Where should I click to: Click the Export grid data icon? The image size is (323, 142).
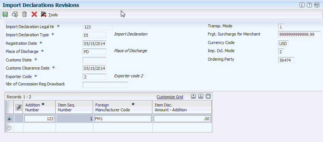click(193, 97)
